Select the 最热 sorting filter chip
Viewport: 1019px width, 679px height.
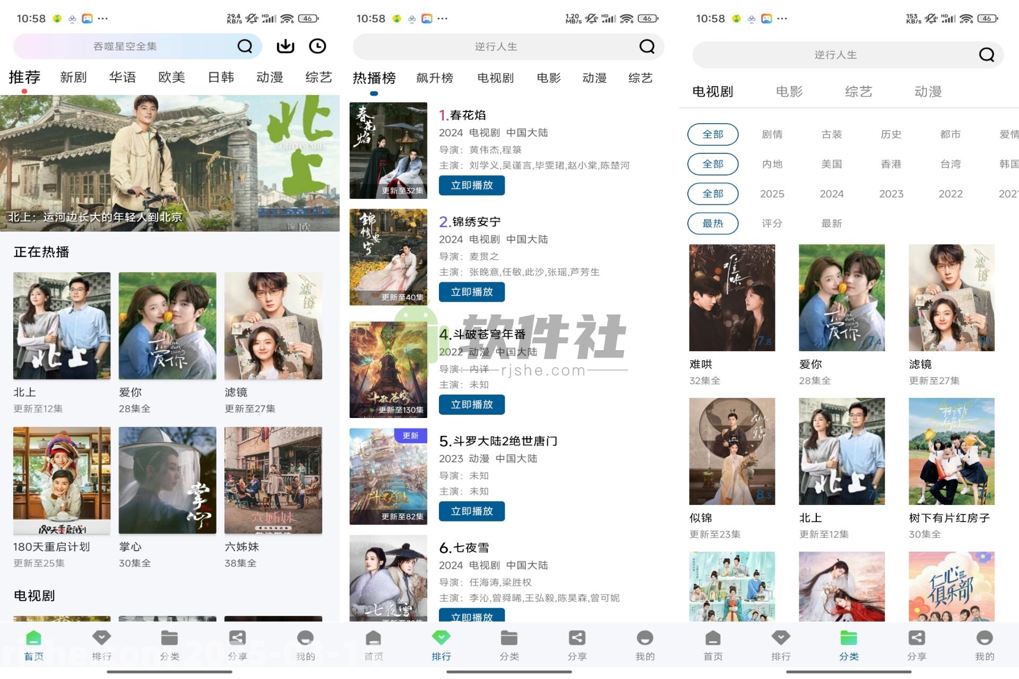pos(713,223)
